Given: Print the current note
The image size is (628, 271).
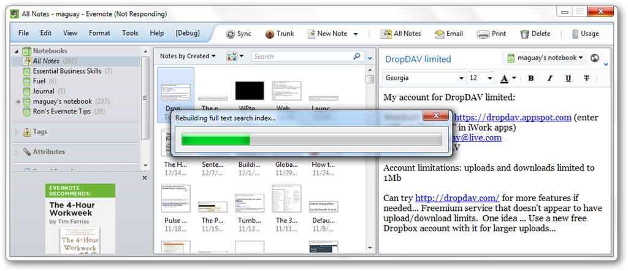Looking at the screenshot, I should [x=491, y=34].
